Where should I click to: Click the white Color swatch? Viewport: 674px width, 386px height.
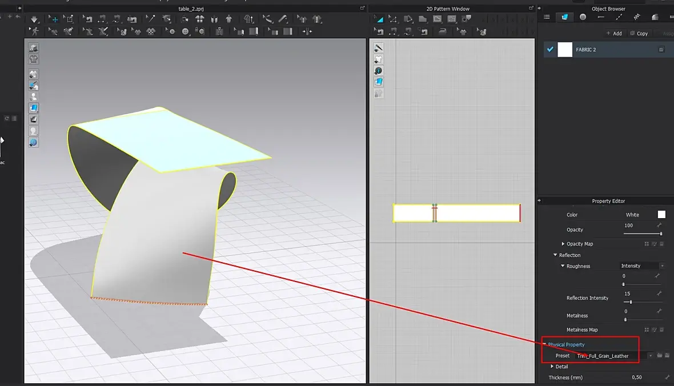[x=661, y=215]
